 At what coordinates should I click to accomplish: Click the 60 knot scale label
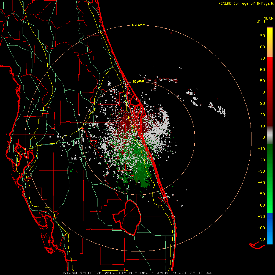[x=262, y=69]
